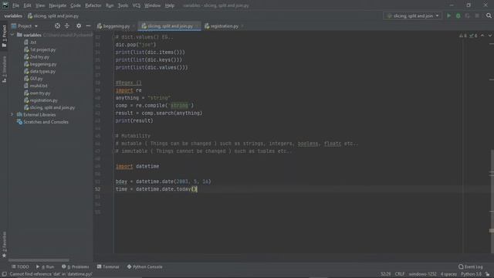This screenshot has height=278, width=494.
Task: Open the Help menu
Action: click(170, 5)
